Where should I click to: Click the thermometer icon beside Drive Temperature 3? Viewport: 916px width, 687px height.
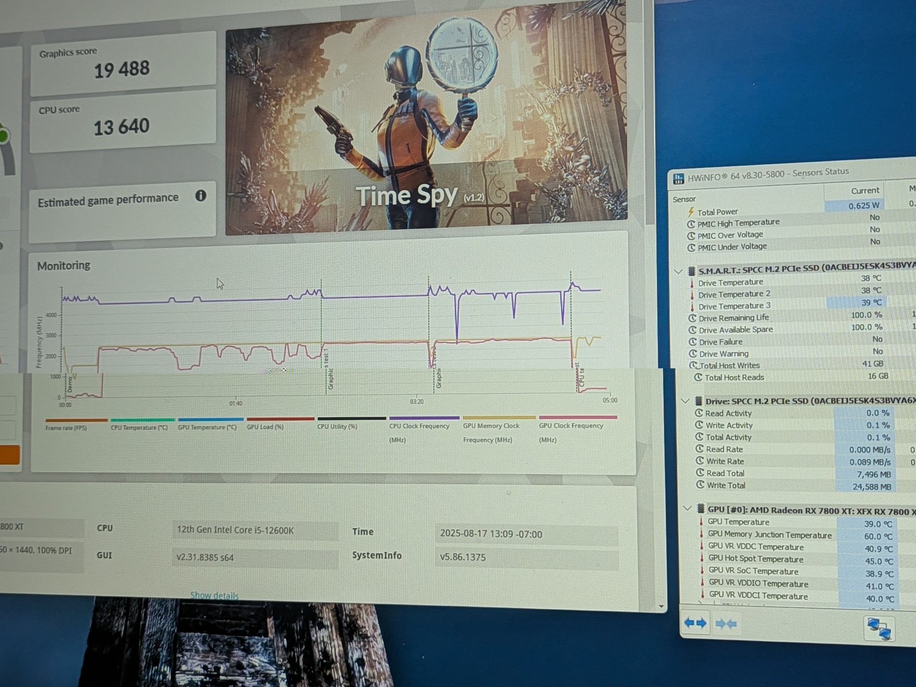pyautogui.click(x=692, y=307)
